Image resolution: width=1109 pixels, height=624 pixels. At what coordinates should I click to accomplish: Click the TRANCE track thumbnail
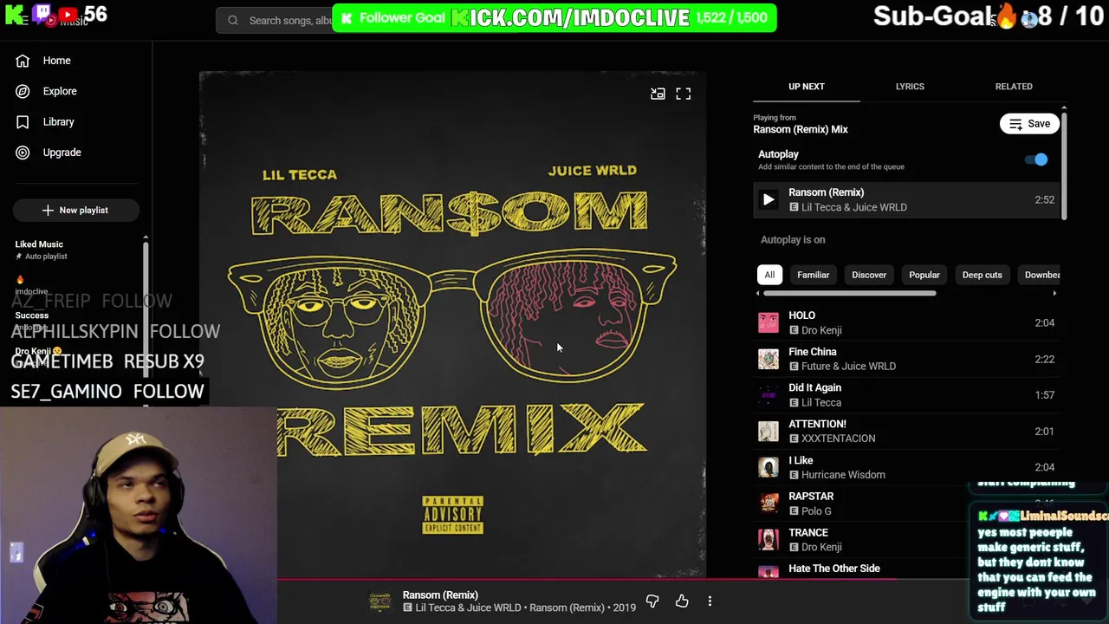[769, 539]
